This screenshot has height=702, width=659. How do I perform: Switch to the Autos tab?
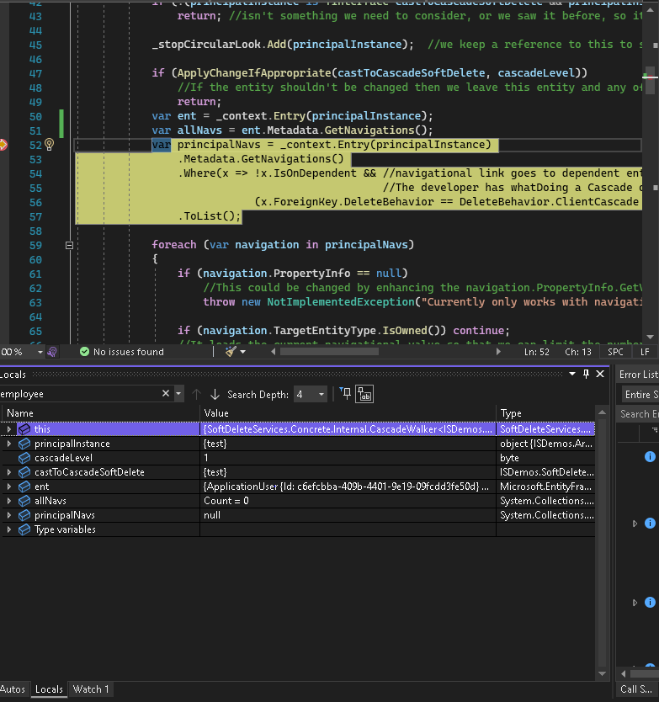coord(13,689)
